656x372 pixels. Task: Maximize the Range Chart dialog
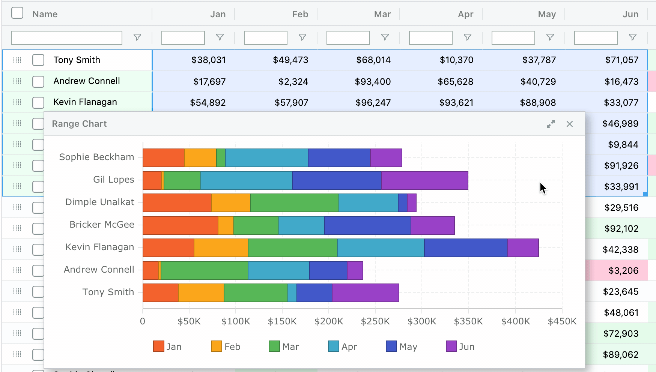pos(551,124)
